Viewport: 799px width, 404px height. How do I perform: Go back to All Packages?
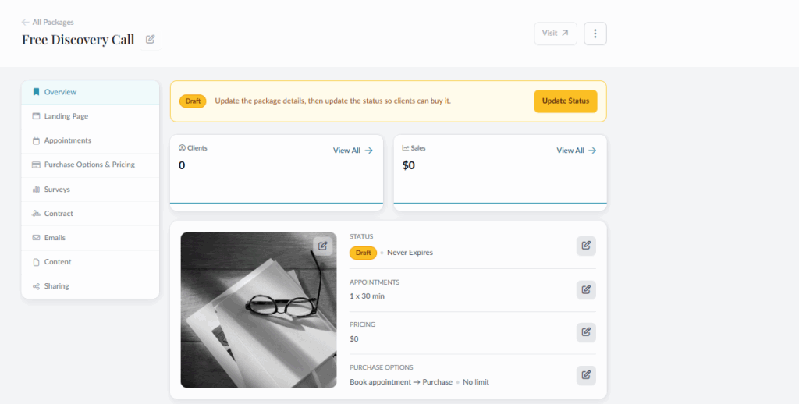[x=48, y=22]
